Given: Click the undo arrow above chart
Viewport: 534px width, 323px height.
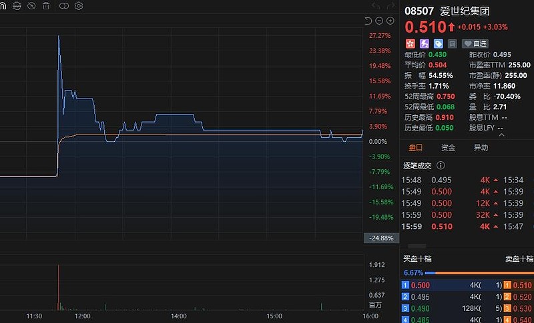Looking at the screenshot, I should point(376,6).
